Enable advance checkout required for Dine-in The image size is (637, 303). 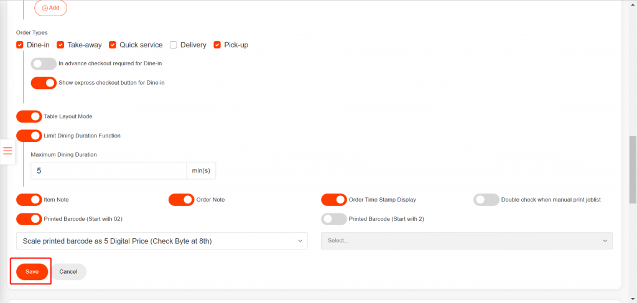tap(43, 63)
